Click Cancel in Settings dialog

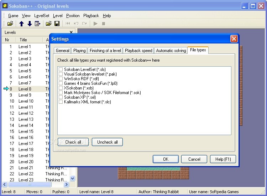[x=194, y=159]
